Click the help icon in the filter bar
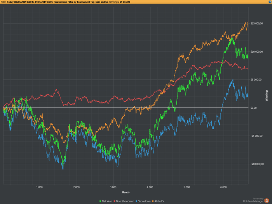This screenshot has width=272, height=204. point(270,2)
